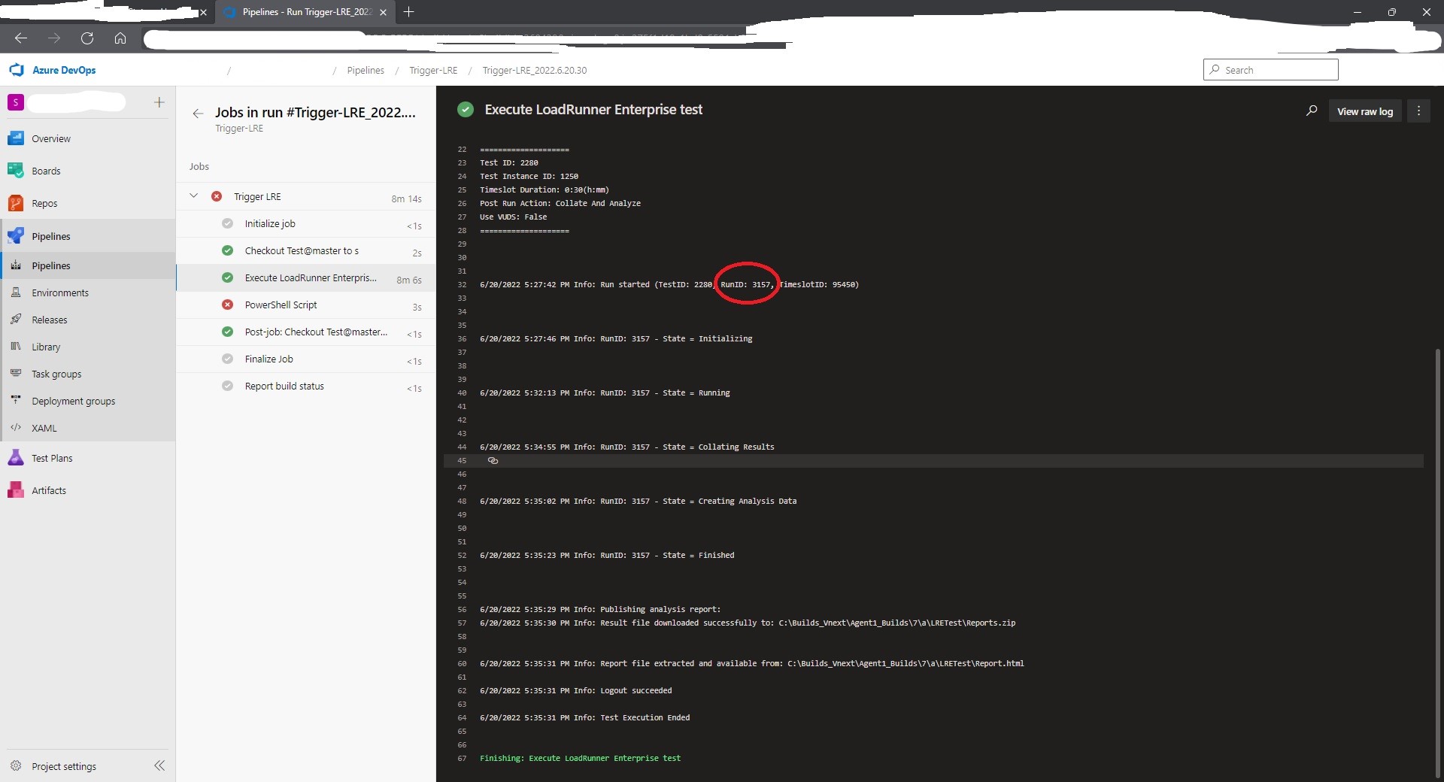Click 'Finishing: Execute LoadRunner Enterprise test' line
1444x782 pixels.
[581, 759]
